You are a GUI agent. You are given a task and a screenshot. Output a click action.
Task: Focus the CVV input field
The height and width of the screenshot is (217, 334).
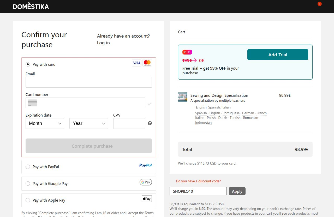click(x=129, y=123)
